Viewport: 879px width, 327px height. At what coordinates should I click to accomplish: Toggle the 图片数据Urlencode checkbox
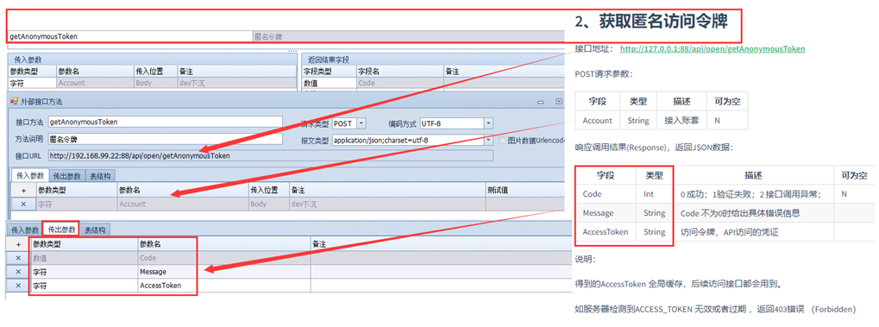click(x=502, y=141)
